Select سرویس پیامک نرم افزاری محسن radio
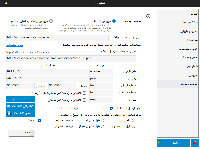The image size is (200, 149). (51, 21)
